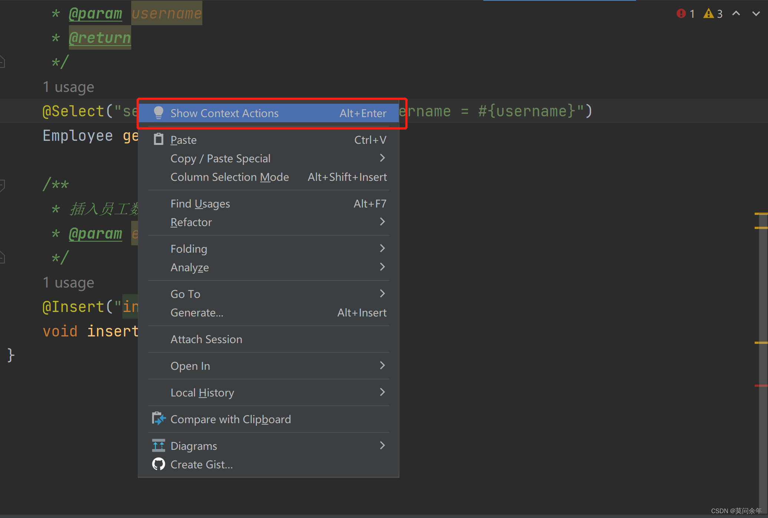Click the GitHub Create Gist icon
This screenshot has width=768, height=518.
click(159, 464)
